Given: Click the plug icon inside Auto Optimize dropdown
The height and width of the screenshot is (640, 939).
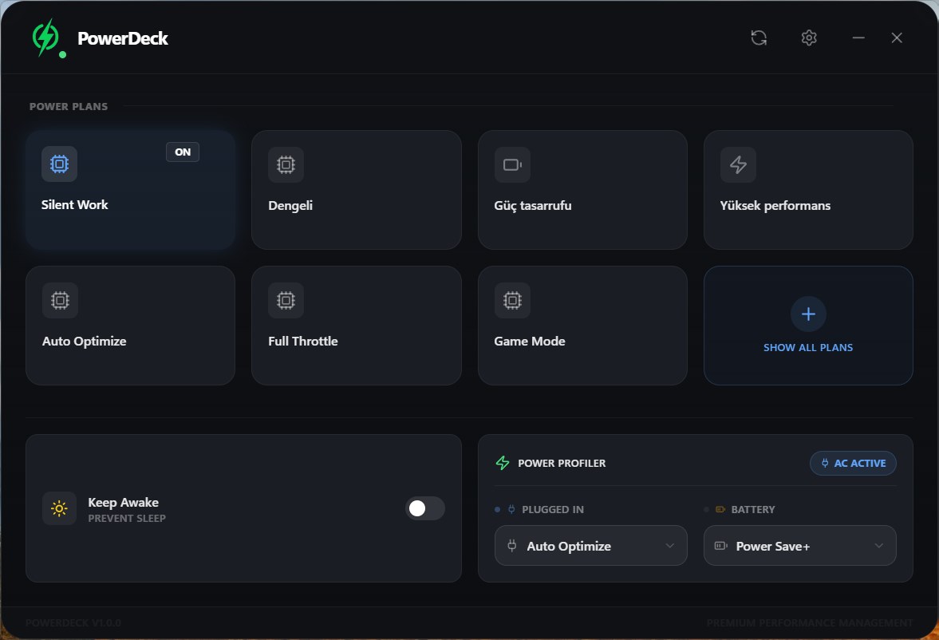Looking at the screenshot, I should (512, 545).
